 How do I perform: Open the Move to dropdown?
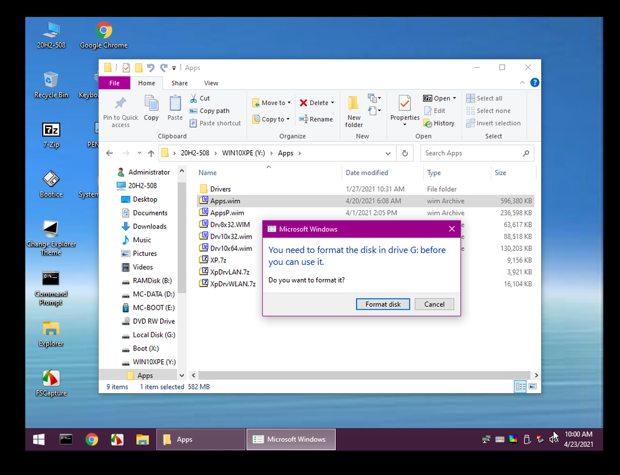[x=272, y=103]
